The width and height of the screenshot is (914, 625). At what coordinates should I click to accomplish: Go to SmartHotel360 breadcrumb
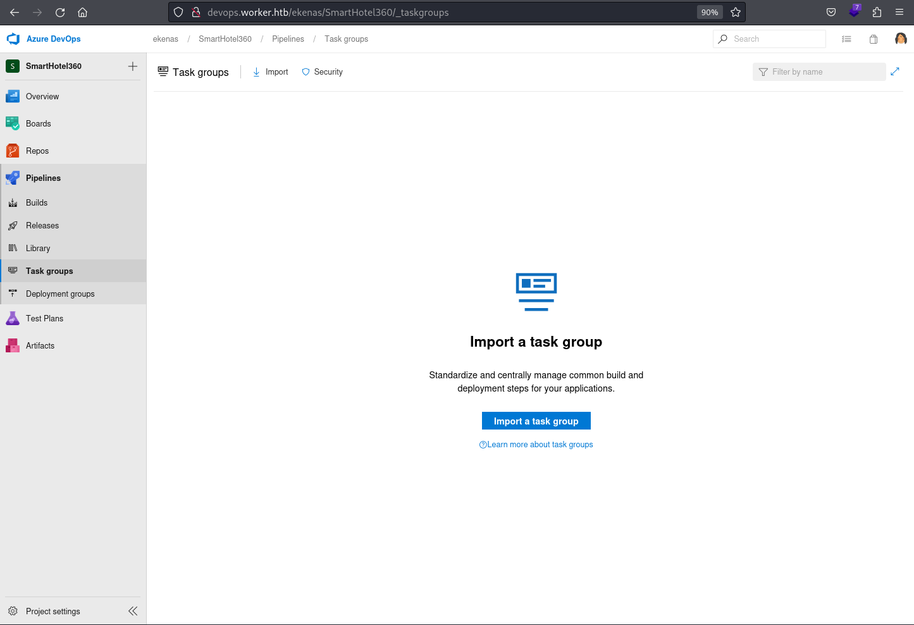click(225, 39)
